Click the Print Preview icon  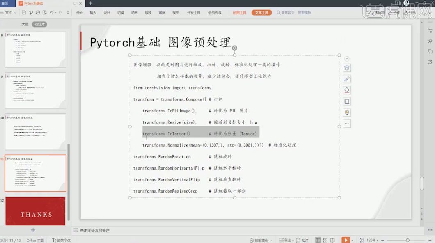(x=44, y=12)
